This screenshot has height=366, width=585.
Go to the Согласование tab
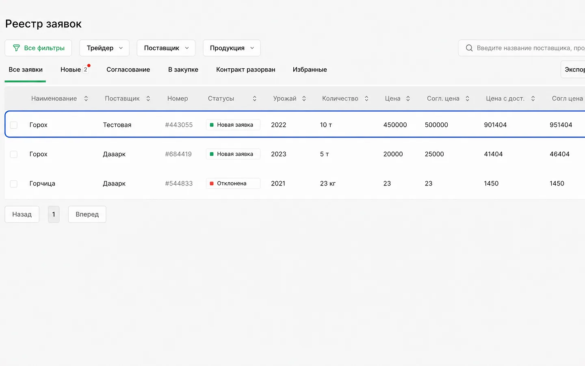pyautogui.click(x=128, y=70)
